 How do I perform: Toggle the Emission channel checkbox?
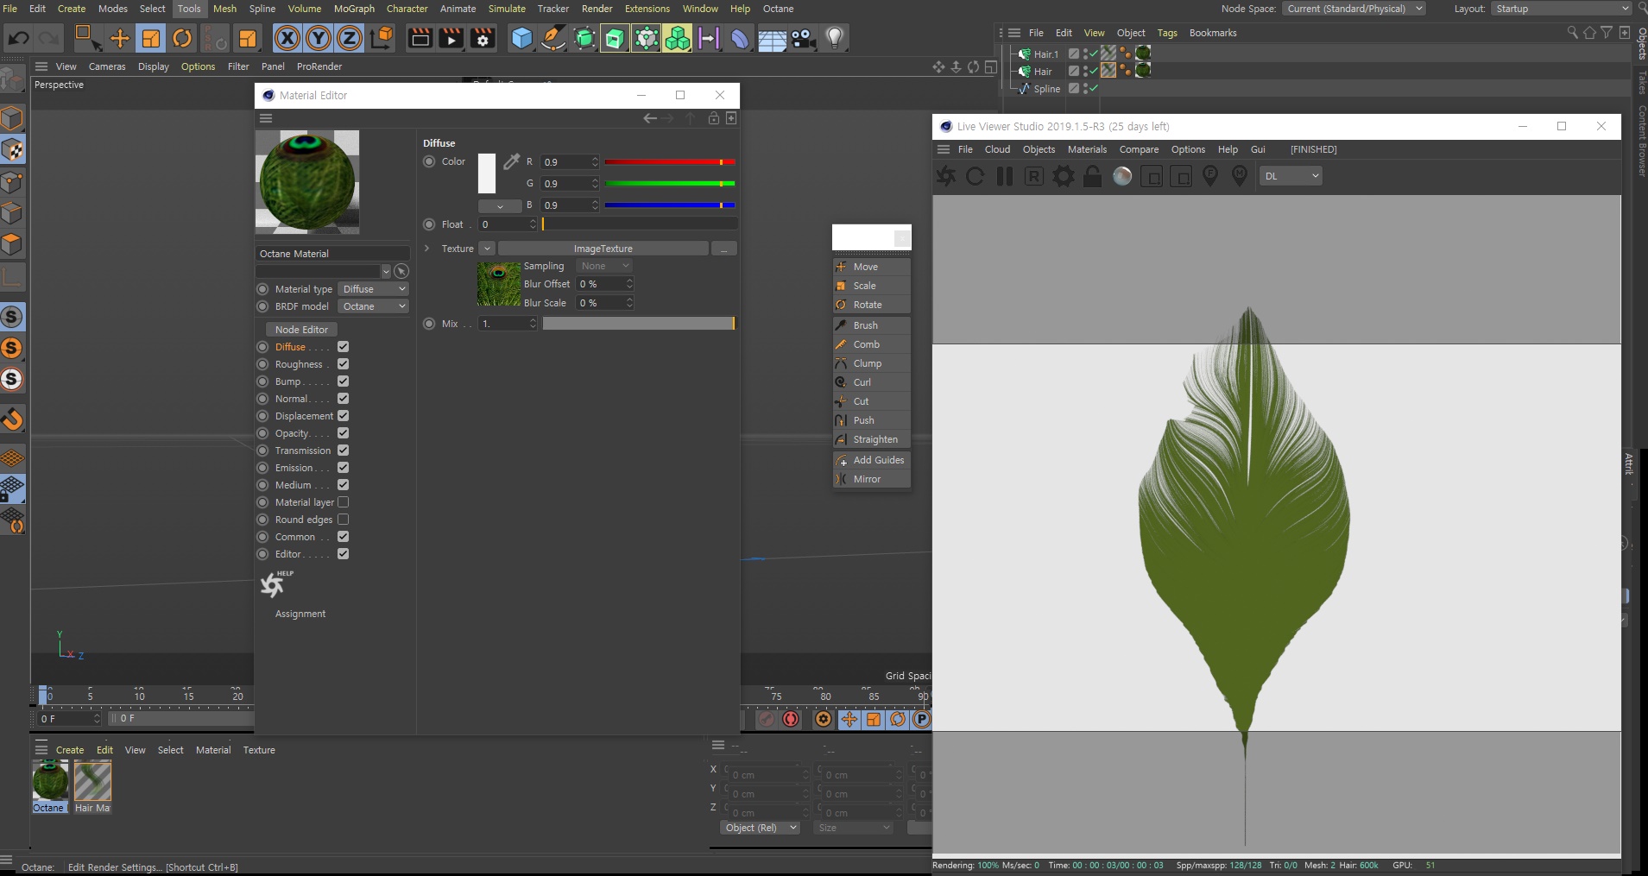point(343,468)
